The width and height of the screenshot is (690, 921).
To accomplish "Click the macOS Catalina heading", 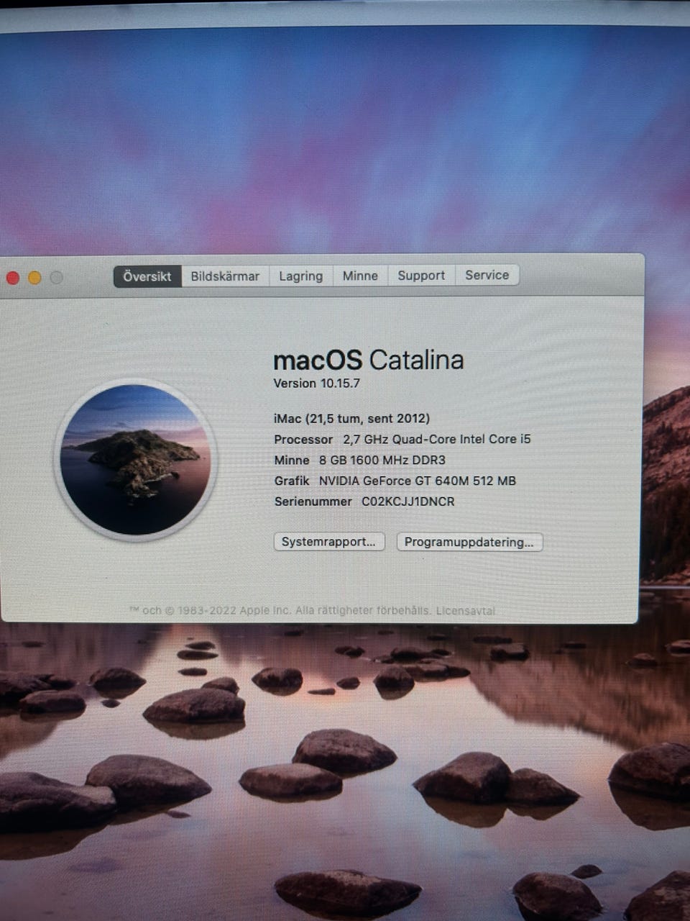I will click(x=369, y=360).
